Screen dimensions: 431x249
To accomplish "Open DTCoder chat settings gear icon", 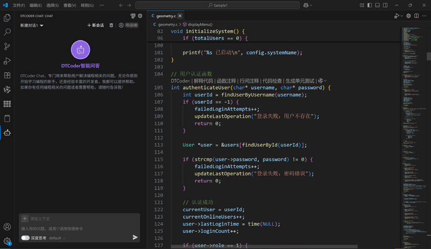I will click(x=140, y=16).
